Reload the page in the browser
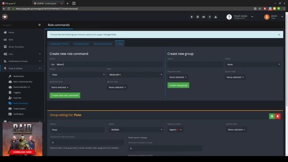The height and width of the screenshot is (162, 288). coord(9,9)
